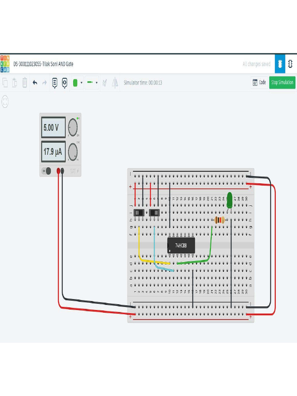Adjust the power supply current knob
Image resolution: width=297 pixels, height=396 pixels.
pos(73,152)
